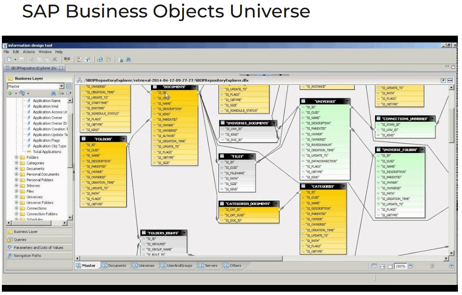Expand the Universe Folders tree node
This screenshot has width=462, height=295.
[16, 202]
